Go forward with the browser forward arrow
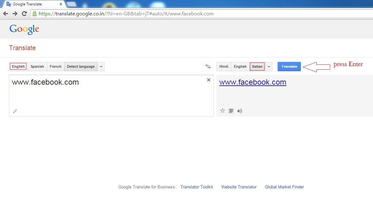This screenshot has width=373, height=224. [15, 14]
